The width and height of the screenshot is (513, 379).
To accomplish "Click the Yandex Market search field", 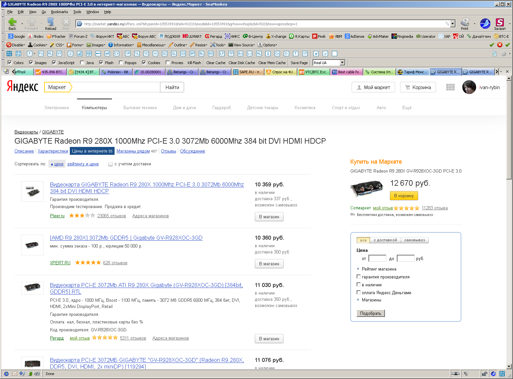I will coord(116,87).
